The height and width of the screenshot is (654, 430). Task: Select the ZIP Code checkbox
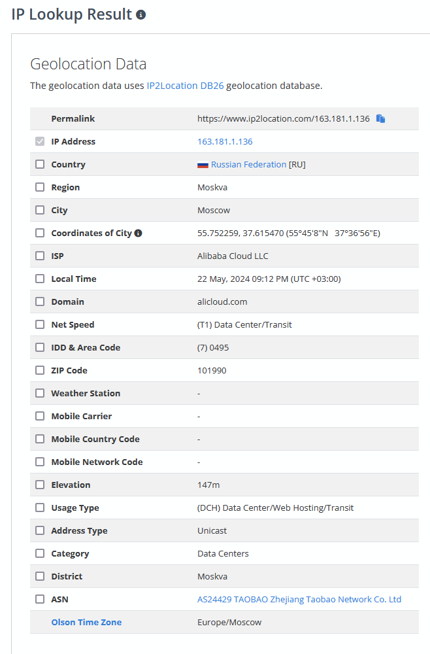point(40,371)
